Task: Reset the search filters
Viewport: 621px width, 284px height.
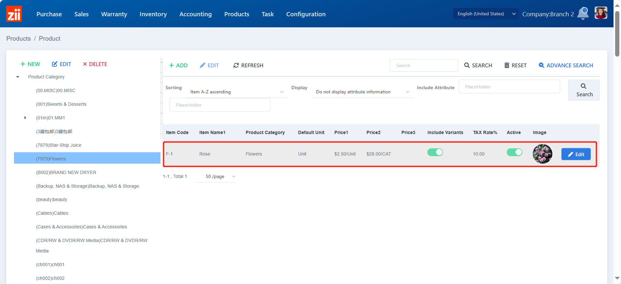Action: pyautogui.click(x=515, y=65)
